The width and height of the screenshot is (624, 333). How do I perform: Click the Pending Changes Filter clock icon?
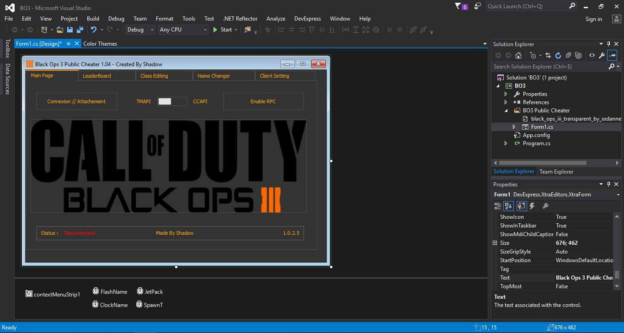click(533, 55)
